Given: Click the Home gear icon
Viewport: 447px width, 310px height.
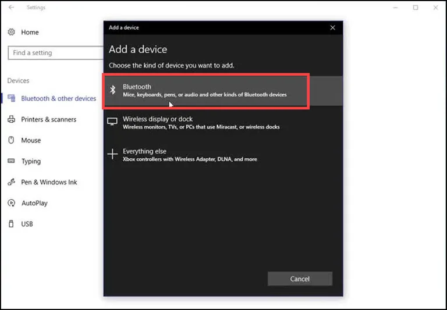Looking at the screenshot, I should (11, 32).
